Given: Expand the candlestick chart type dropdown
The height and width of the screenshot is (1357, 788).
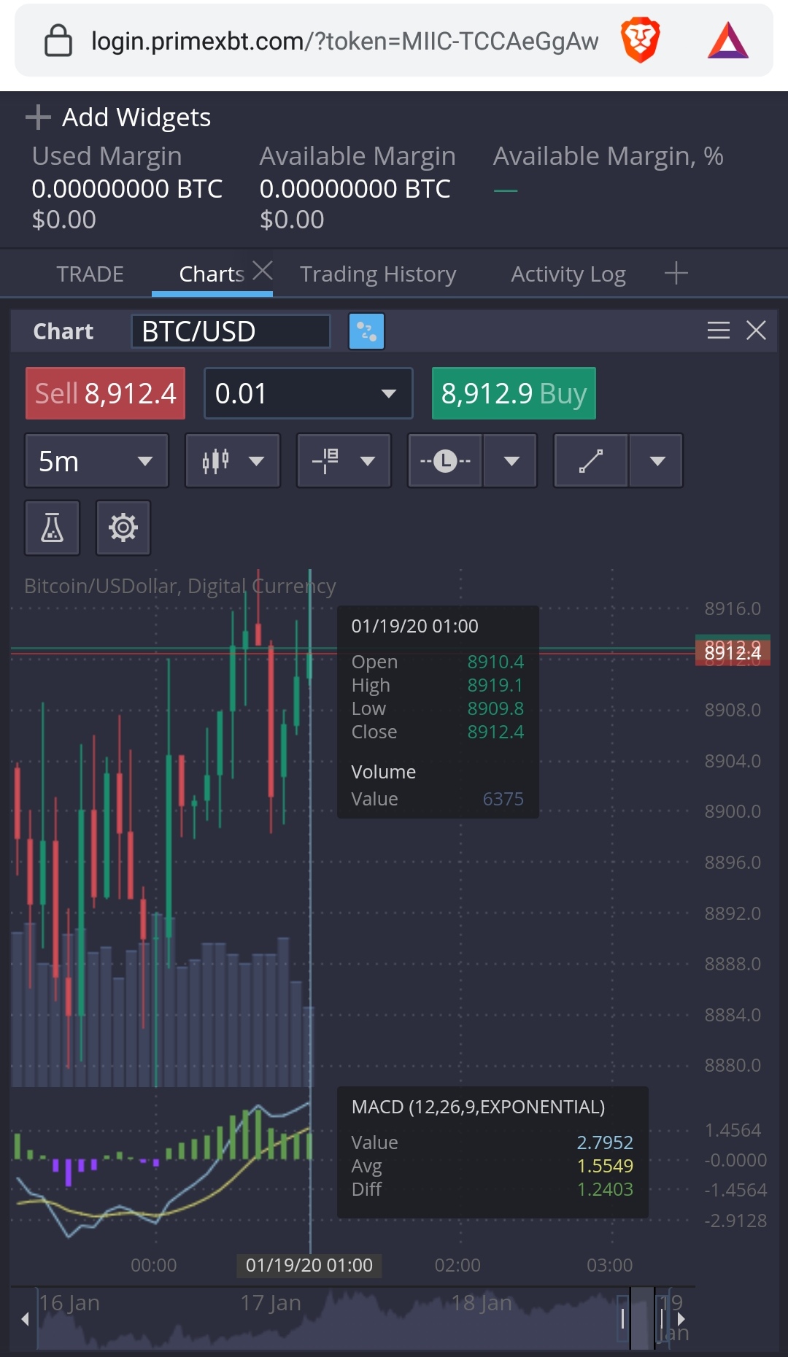Looking at the screenshot, I should (x=233, y=460).
